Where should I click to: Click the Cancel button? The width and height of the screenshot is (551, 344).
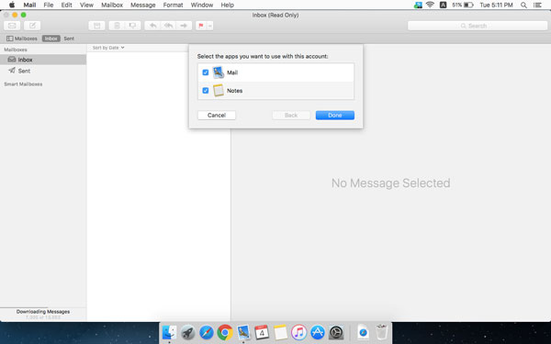[x=217, y=116]
